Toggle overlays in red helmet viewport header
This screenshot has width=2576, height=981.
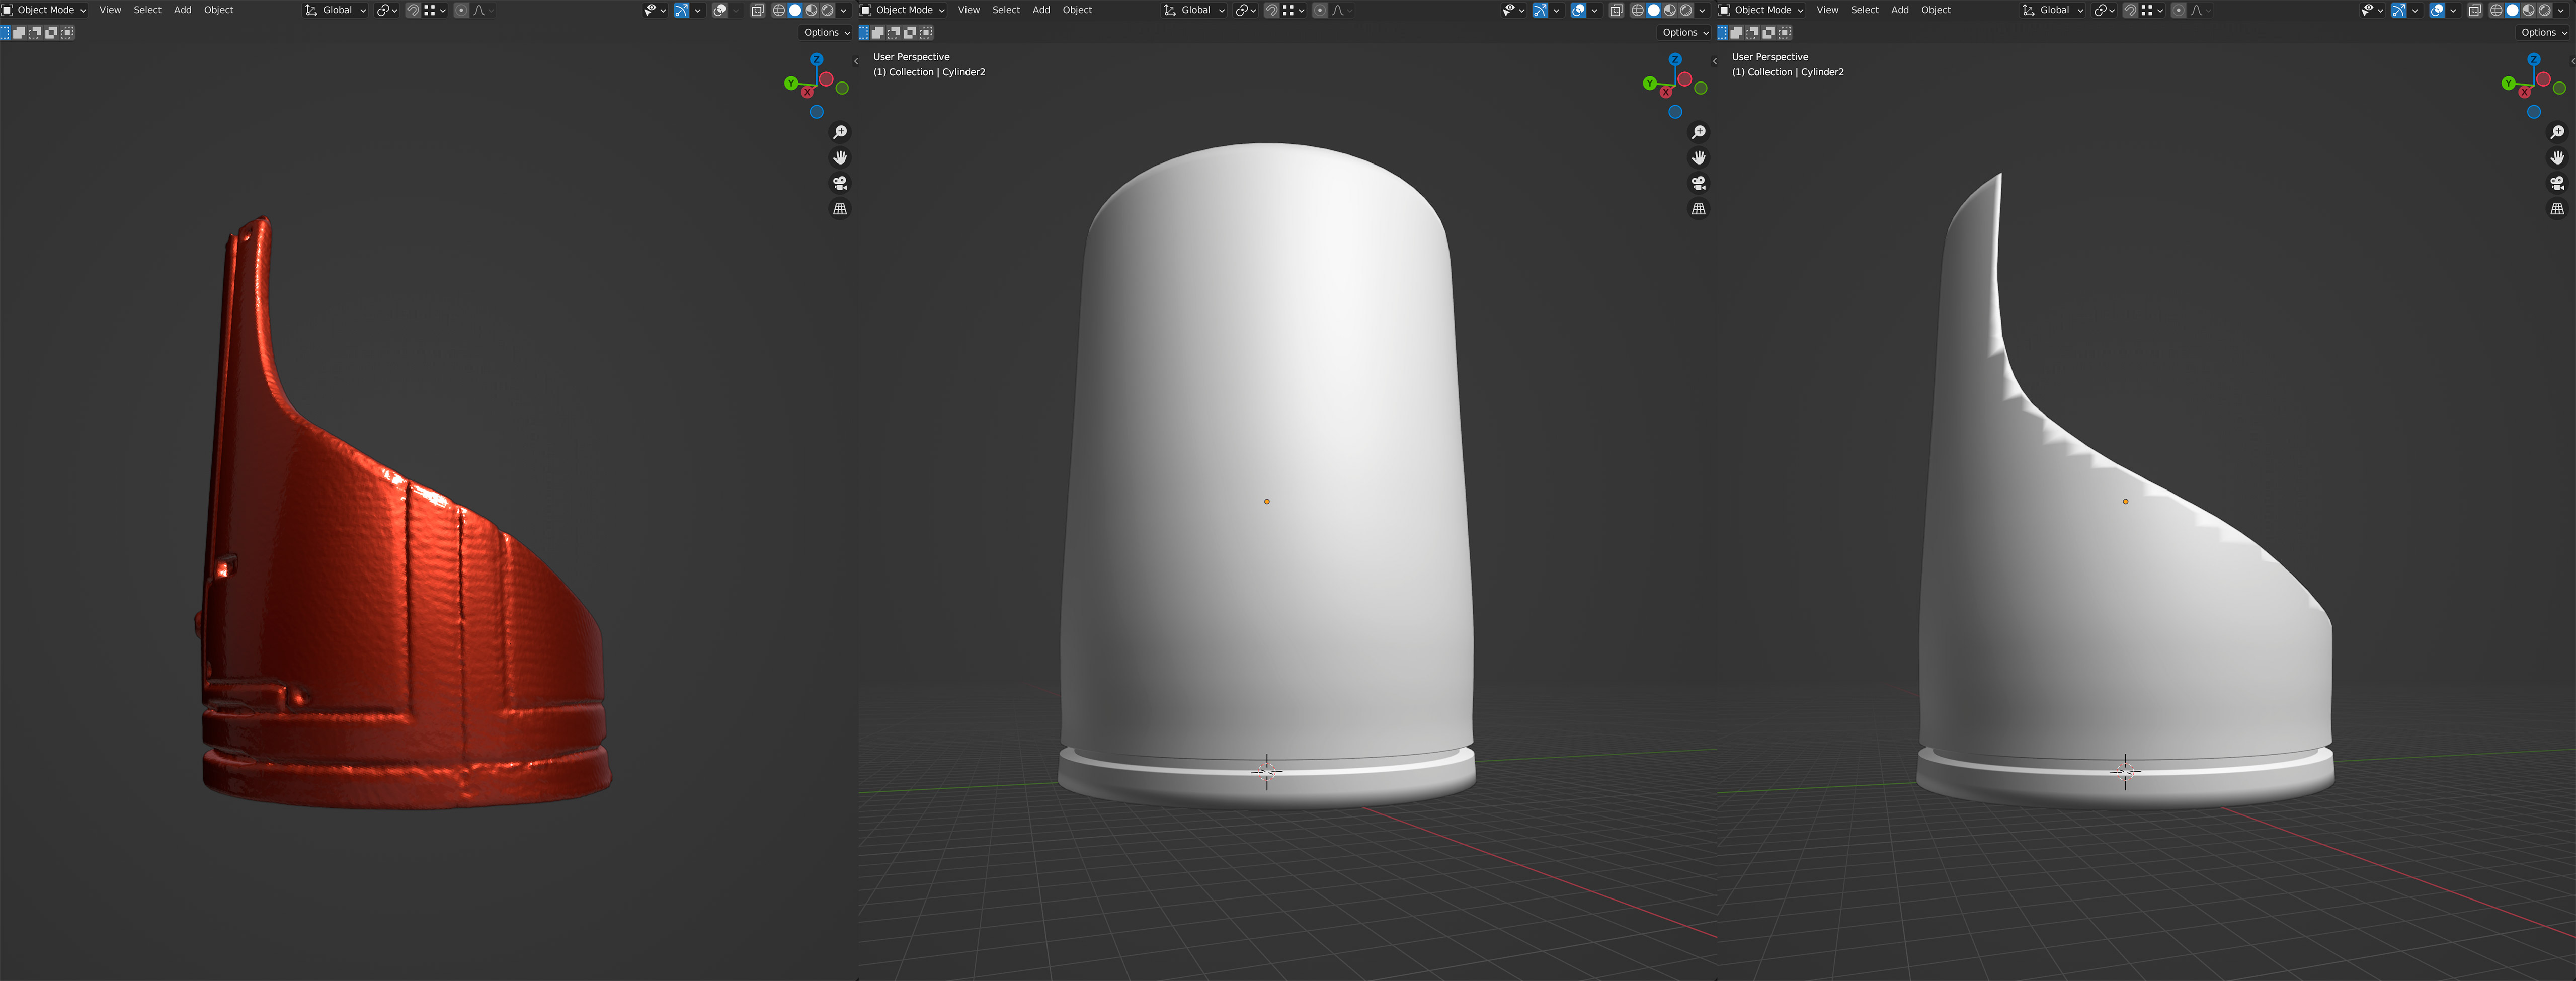(x=719, y=10)
